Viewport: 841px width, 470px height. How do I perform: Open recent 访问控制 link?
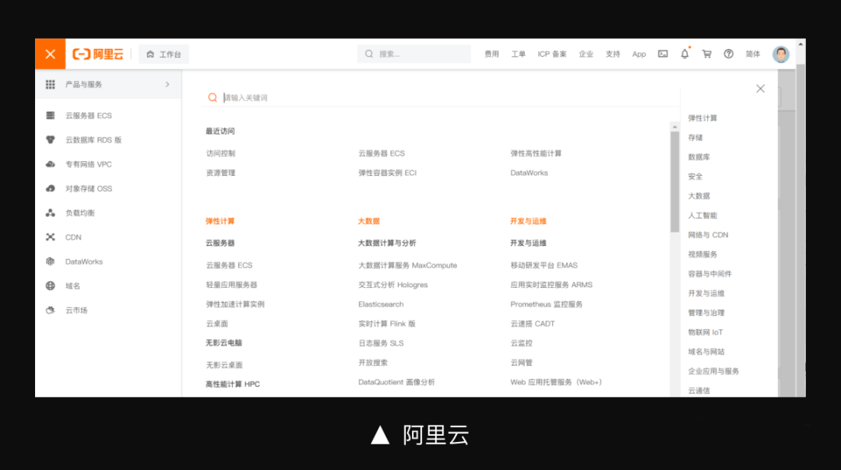pyautogui.click(x=220, y=153)
